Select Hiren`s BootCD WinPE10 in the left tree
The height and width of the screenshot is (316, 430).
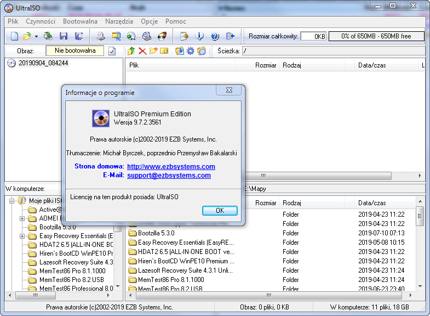pos(76,253)
